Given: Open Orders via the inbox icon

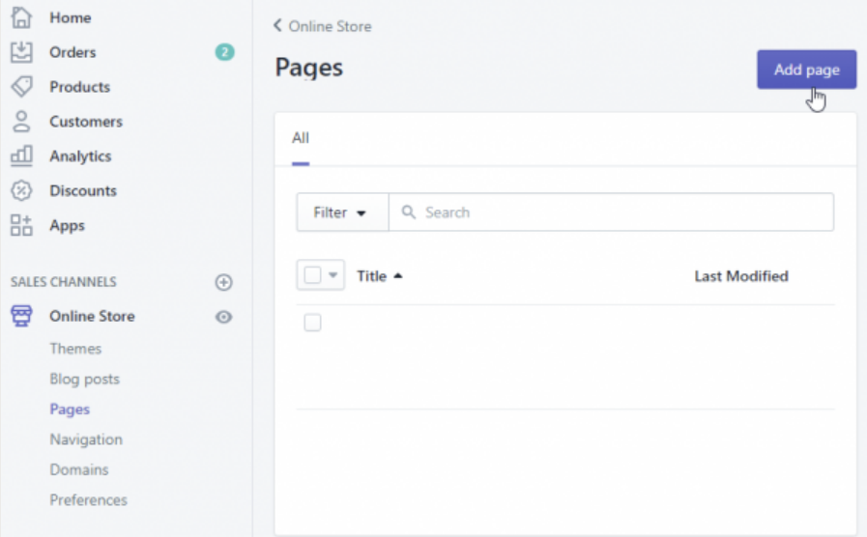Looking at the screenshot, I should pos(21,52).
